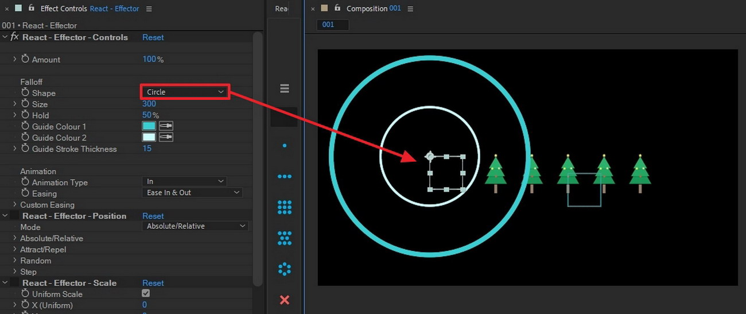
Task: Toggle the Hold stopwatch keyframe
Action: [25, 115]
